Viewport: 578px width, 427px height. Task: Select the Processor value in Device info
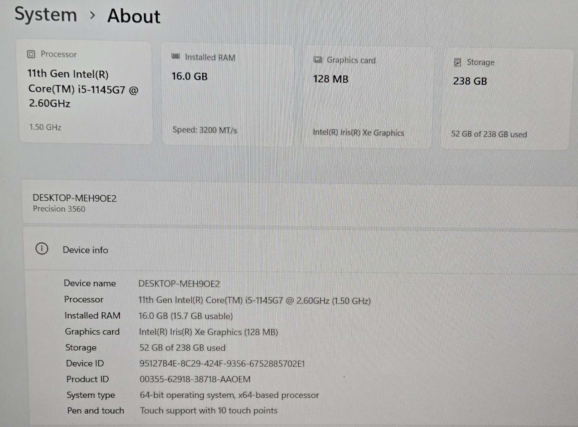(255, 300)
